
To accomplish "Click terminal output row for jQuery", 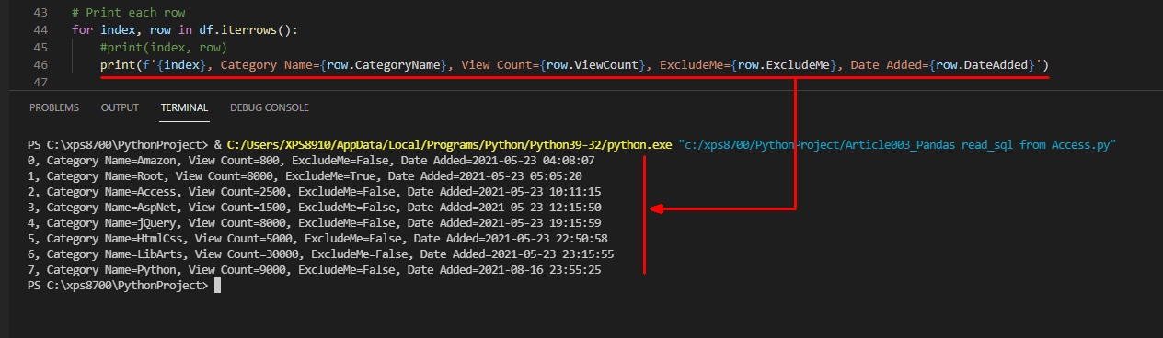I will pos(316,223).
